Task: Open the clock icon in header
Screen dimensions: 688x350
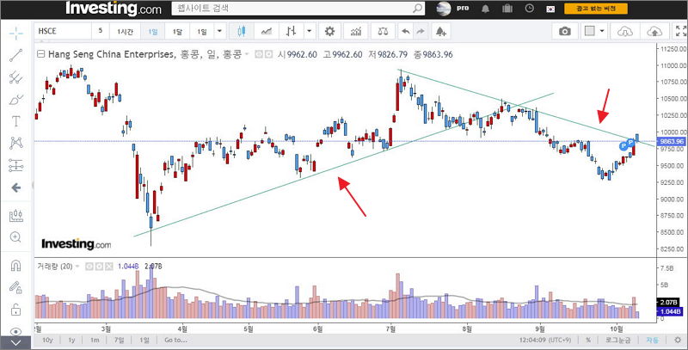Action: [x=529, y=9]
